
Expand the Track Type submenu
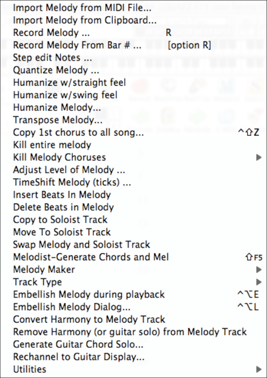pyautogui.click(x=37, y=282)
